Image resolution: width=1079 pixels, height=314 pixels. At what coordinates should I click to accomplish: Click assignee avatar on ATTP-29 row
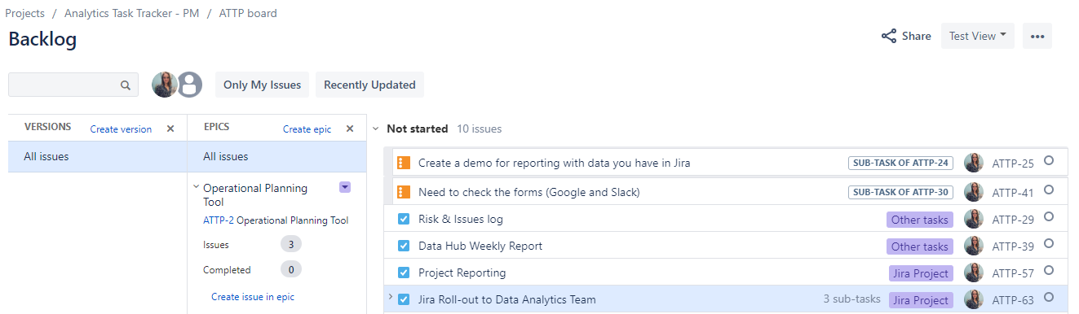tap(973, 219)
